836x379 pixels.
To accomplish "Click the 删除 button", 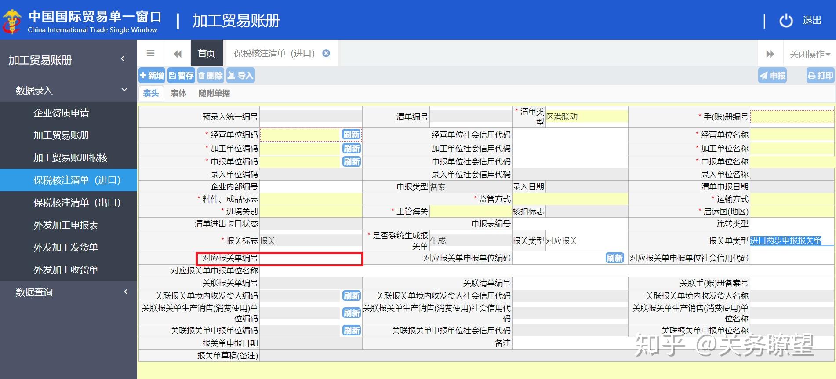I will tap(211, 75).
